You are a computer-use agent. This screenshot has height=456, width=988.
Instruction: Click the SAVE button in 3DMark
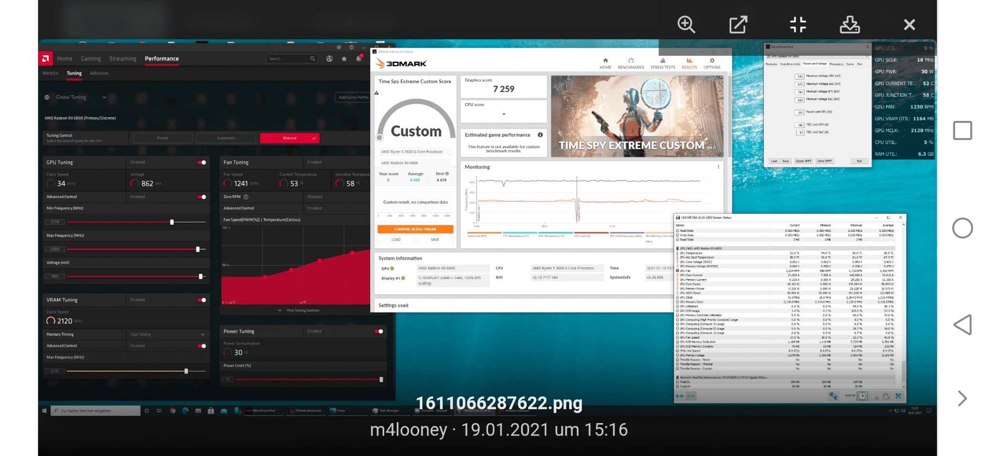tap(435, 240)
